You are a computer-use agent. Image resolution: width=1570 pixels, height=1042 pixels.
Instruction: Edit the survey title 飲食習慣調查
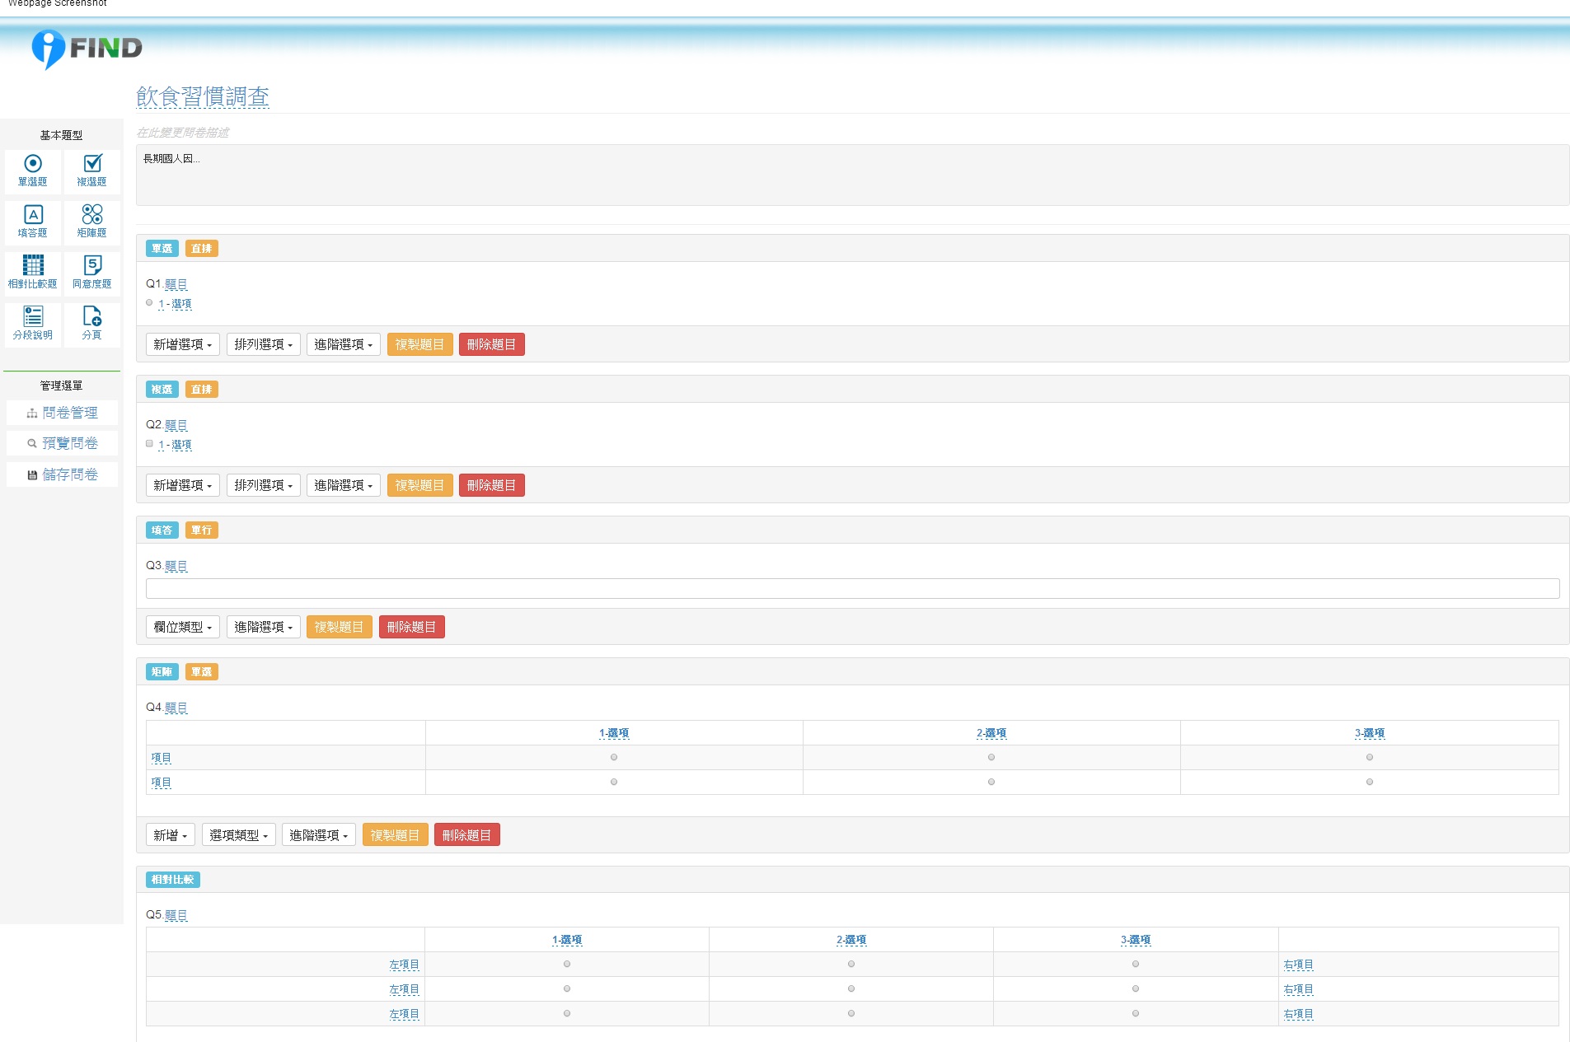tap(203, 96)
